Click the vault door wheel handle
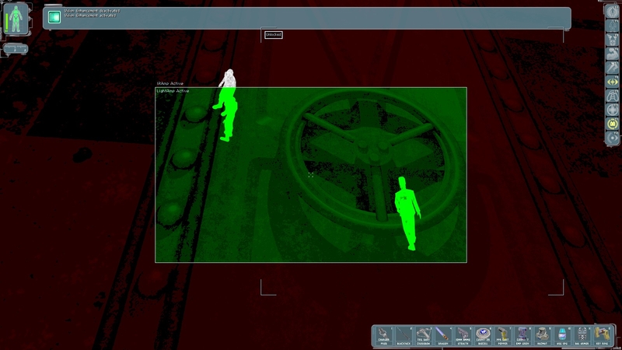Viewport: 622px width, 350px height. tap(373, 158)
